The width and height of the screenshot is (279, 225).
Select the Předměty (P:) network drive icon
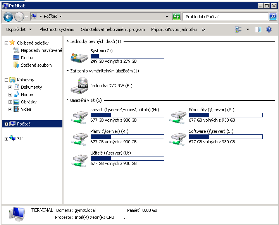coord(178,117)
